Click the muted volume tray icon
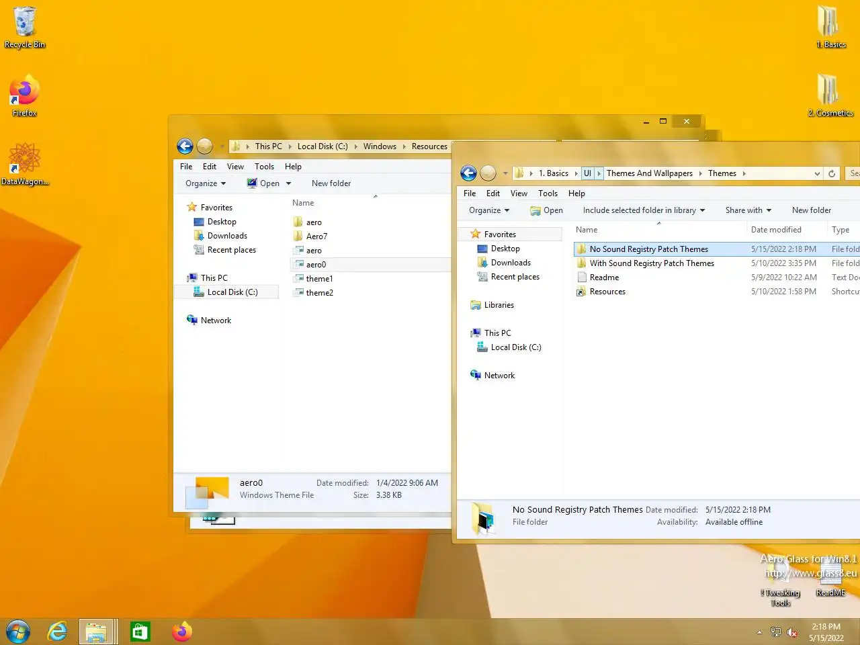 pos(792,632)
